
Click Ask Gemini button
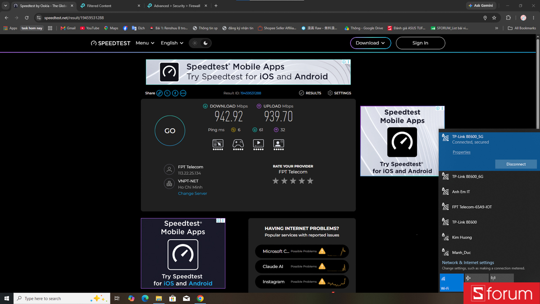coord(481,6)
